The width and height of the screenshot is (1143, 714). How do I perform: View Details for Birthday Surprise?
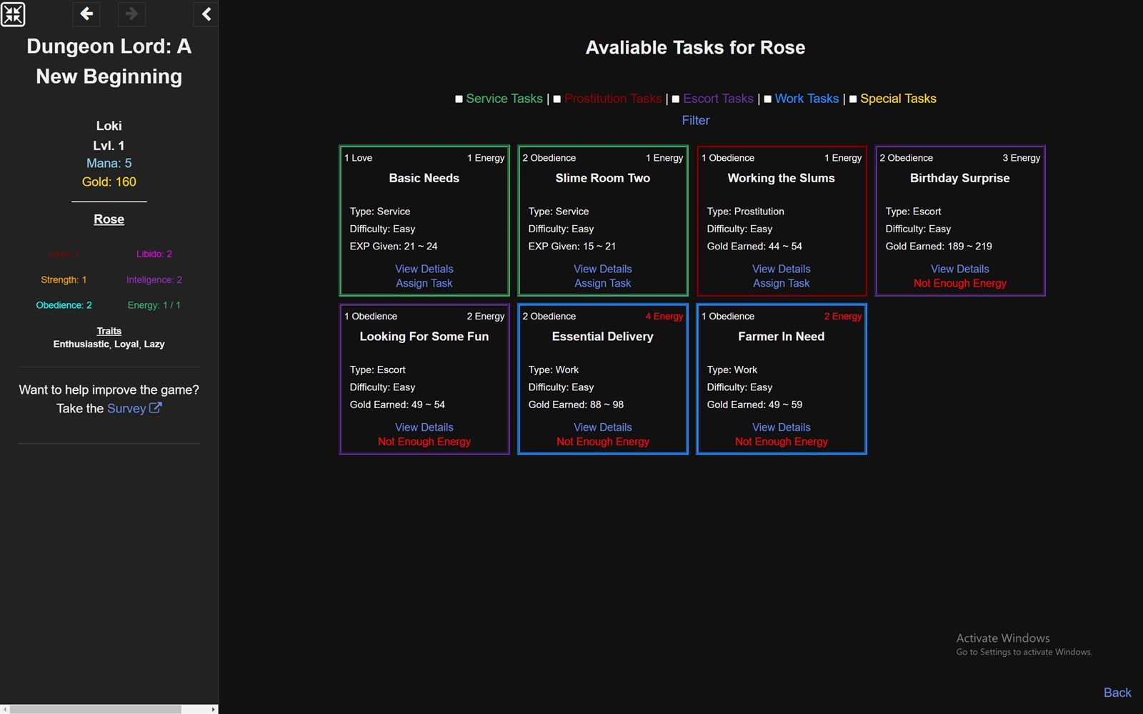[x=959, y=269]
